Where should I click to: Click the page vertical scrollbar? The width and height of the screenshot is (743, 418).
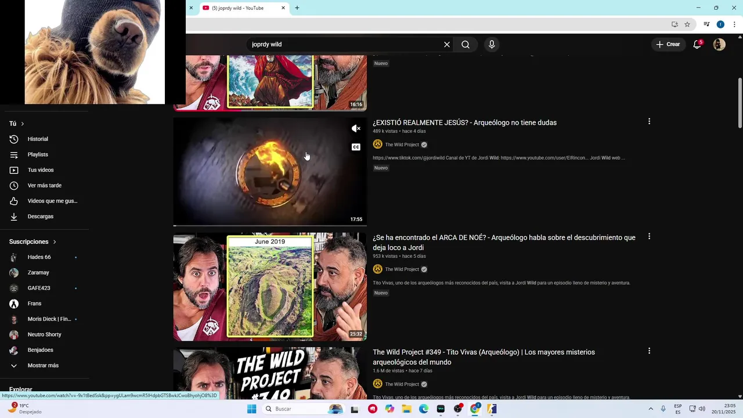click(740, 103)
